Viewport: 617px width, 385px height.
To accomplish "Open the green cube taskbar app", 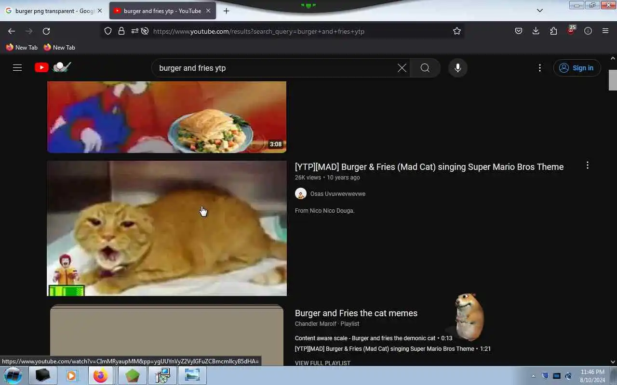I will click(132, 375).
